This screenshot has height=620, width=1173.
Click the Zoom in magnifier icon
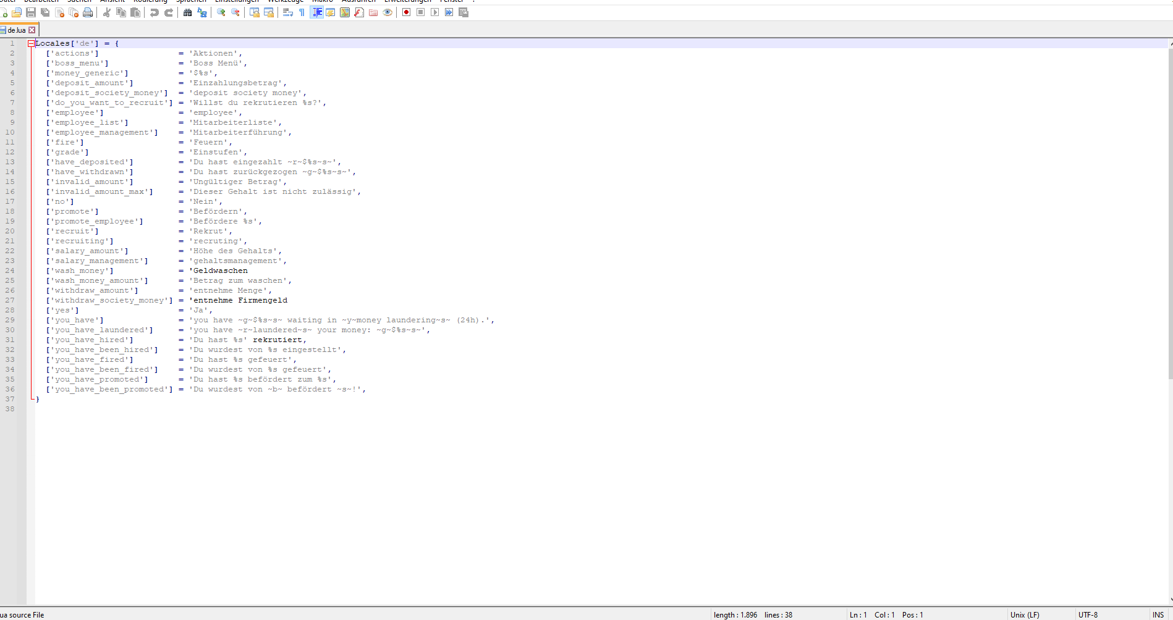221,12
